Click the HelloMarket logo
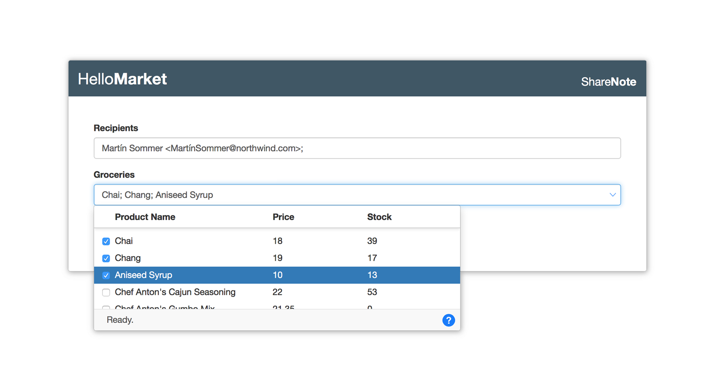Screen dimensions: 709x389 pos(122,79)
